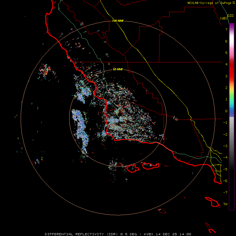
Task: Click the TH label on the scale
Action: 225,204
